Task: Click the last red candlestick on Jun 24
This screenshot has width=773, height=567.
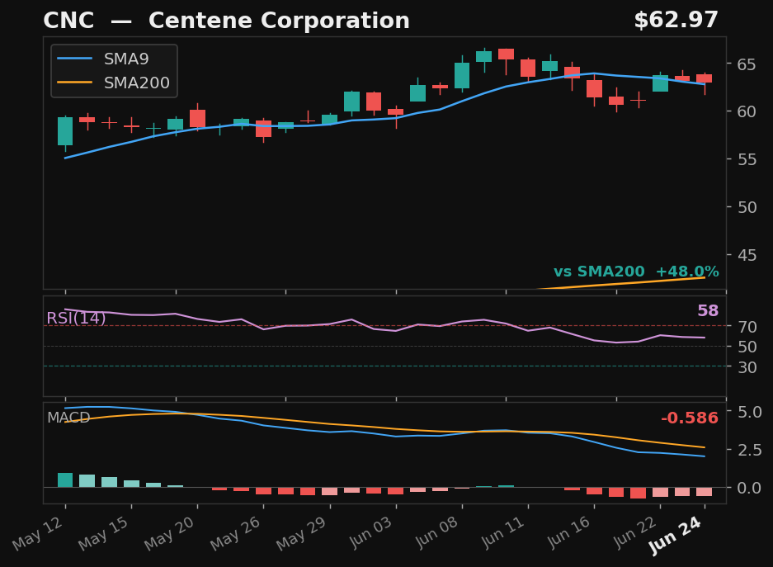Action: [x=704, y=78]
